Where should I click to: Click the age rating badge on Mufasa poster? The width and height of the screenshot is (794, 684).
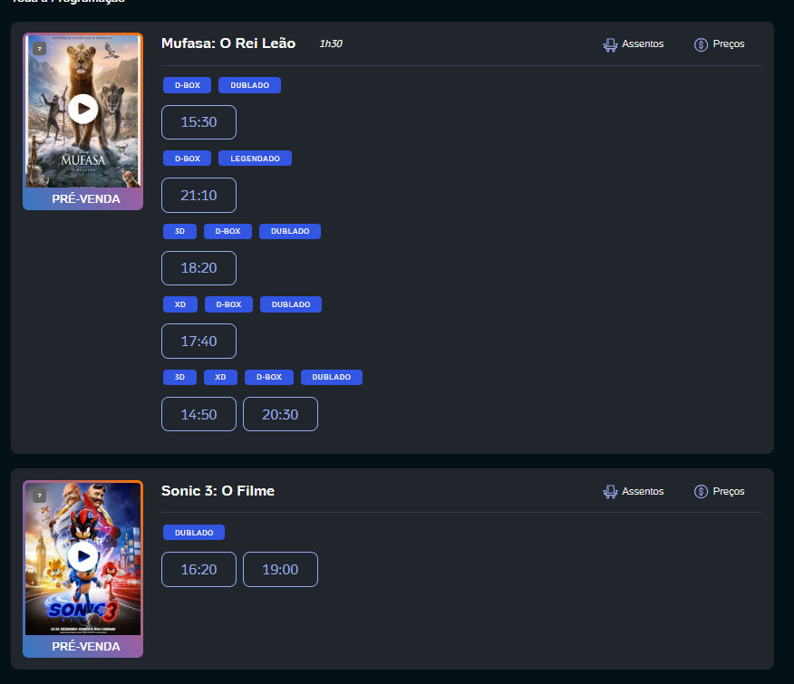pos(40,49)
